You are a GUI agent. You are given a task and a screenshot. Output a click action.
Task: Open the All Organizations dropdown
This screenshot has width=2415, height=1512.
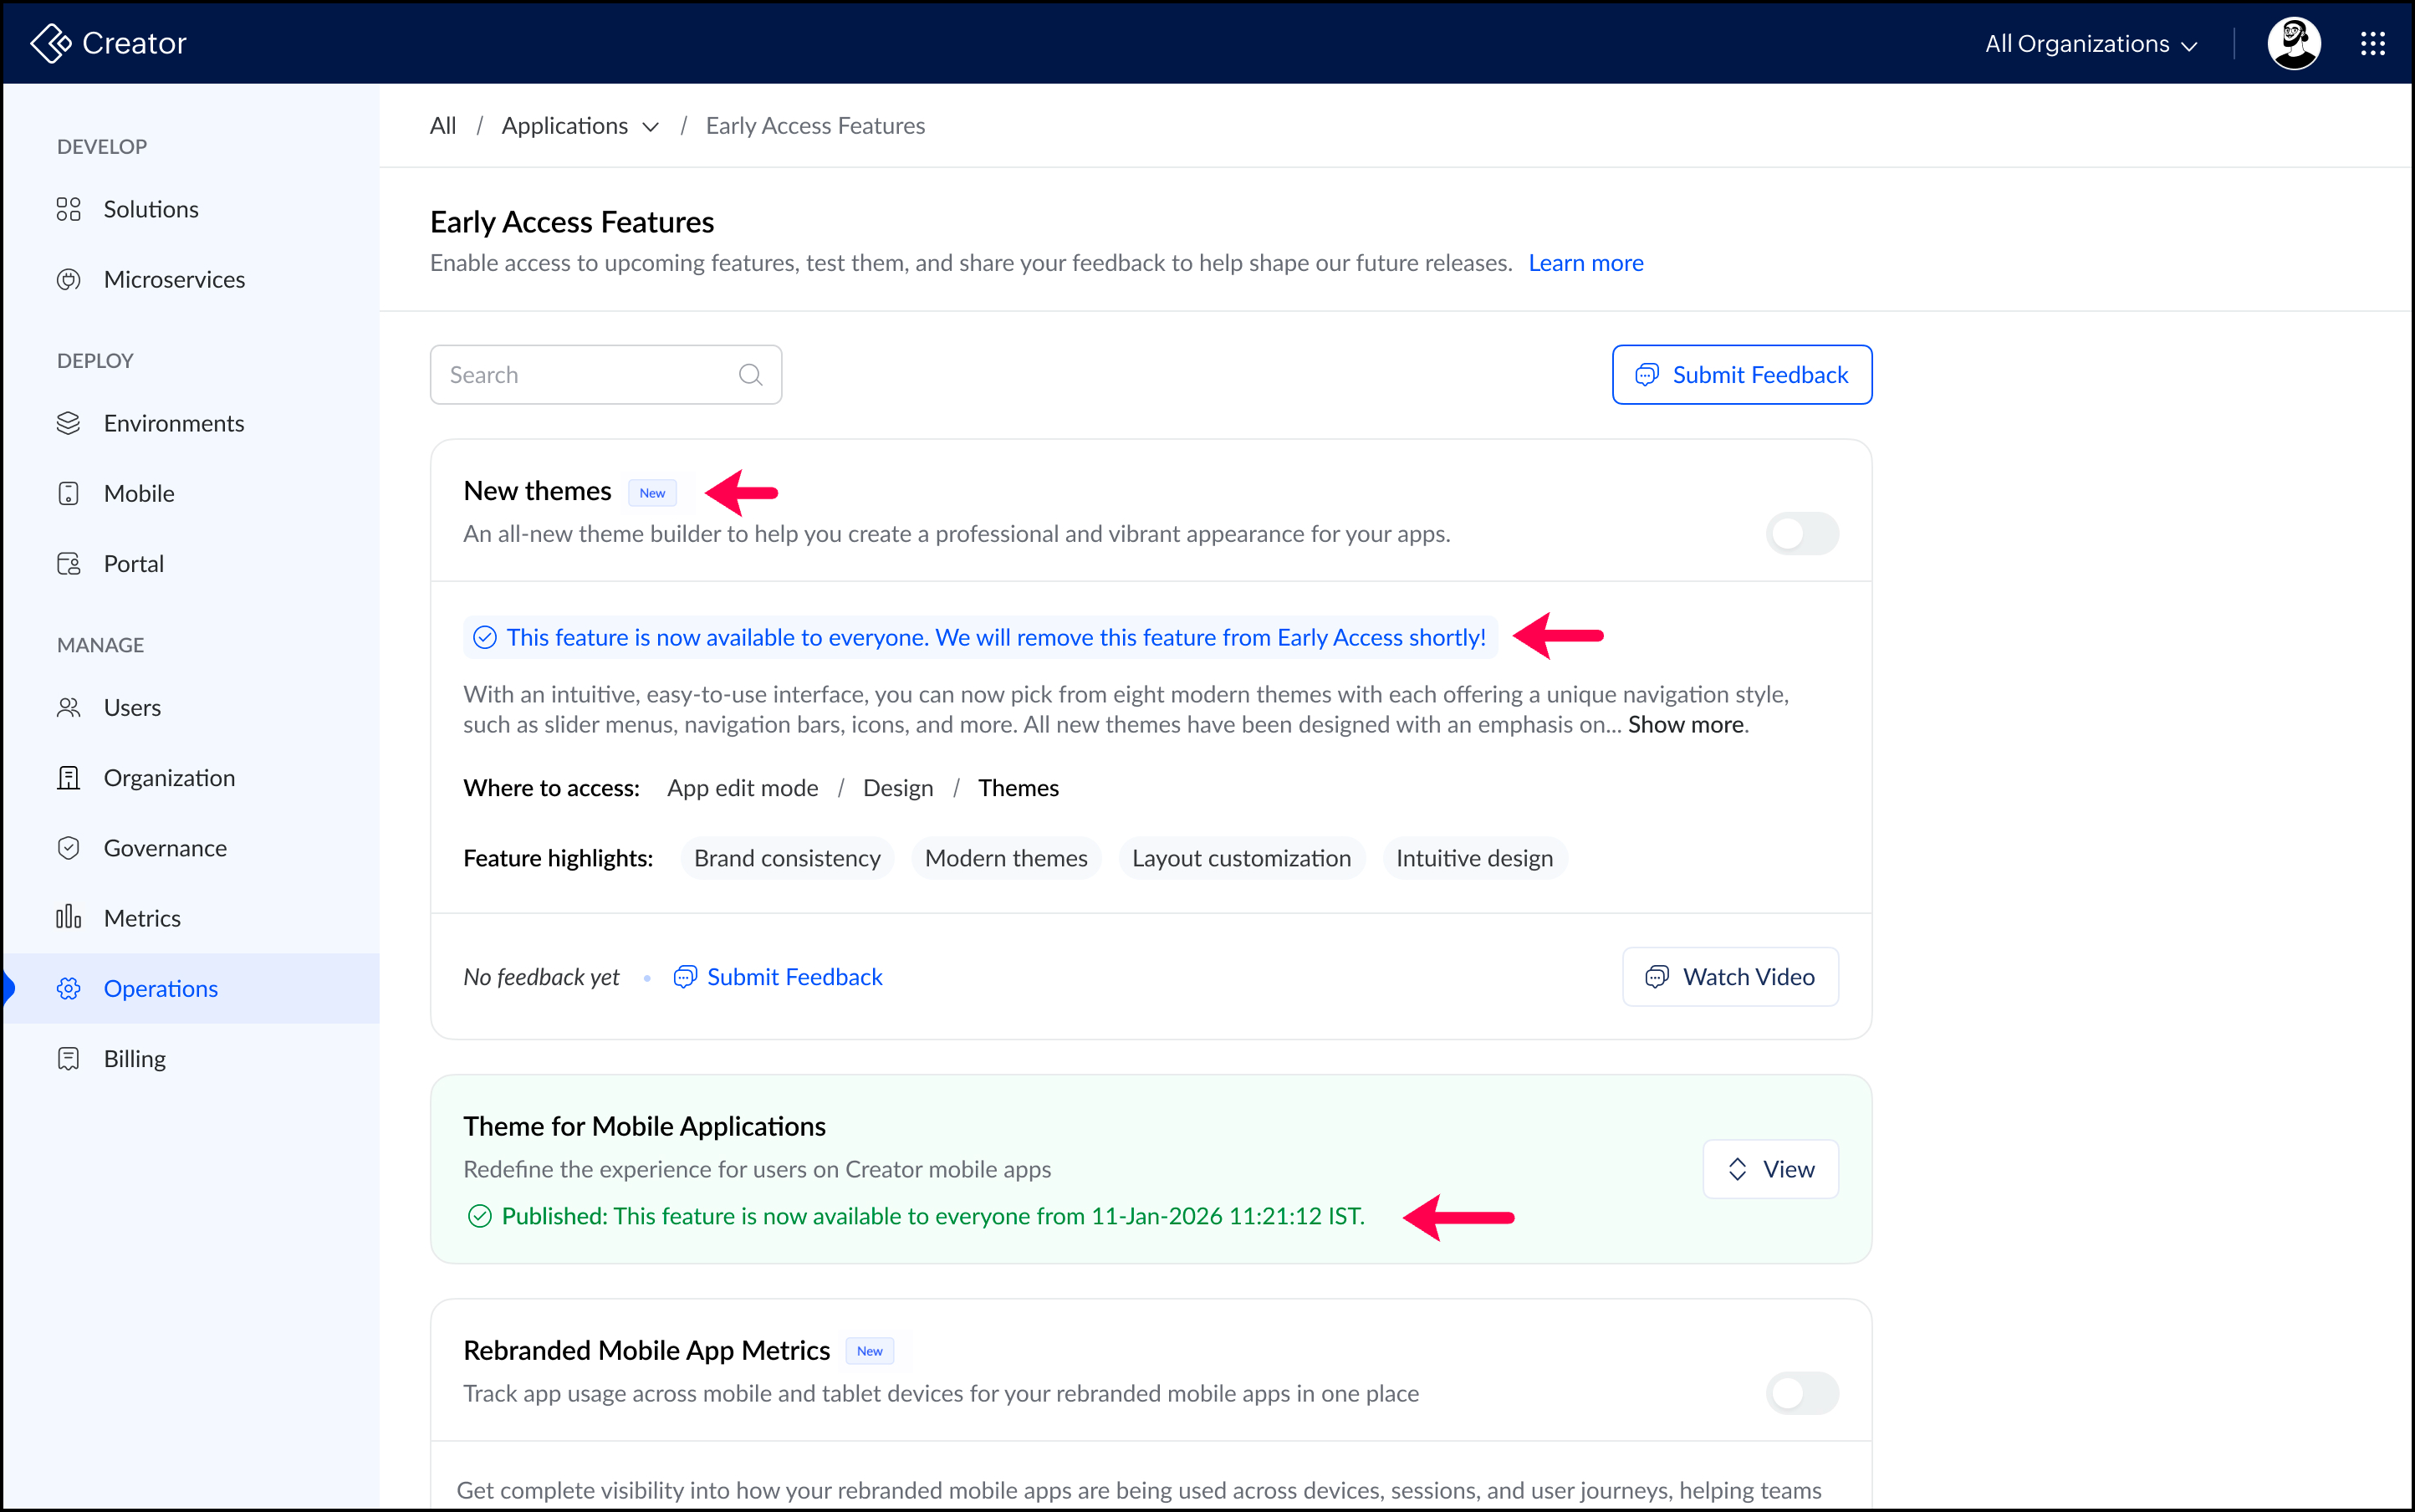[2090, 44]
